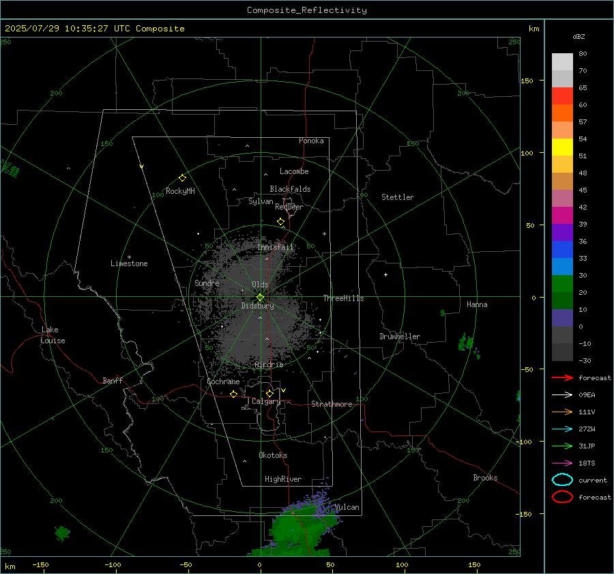Click the Stettler town label

tap(398, 197)
